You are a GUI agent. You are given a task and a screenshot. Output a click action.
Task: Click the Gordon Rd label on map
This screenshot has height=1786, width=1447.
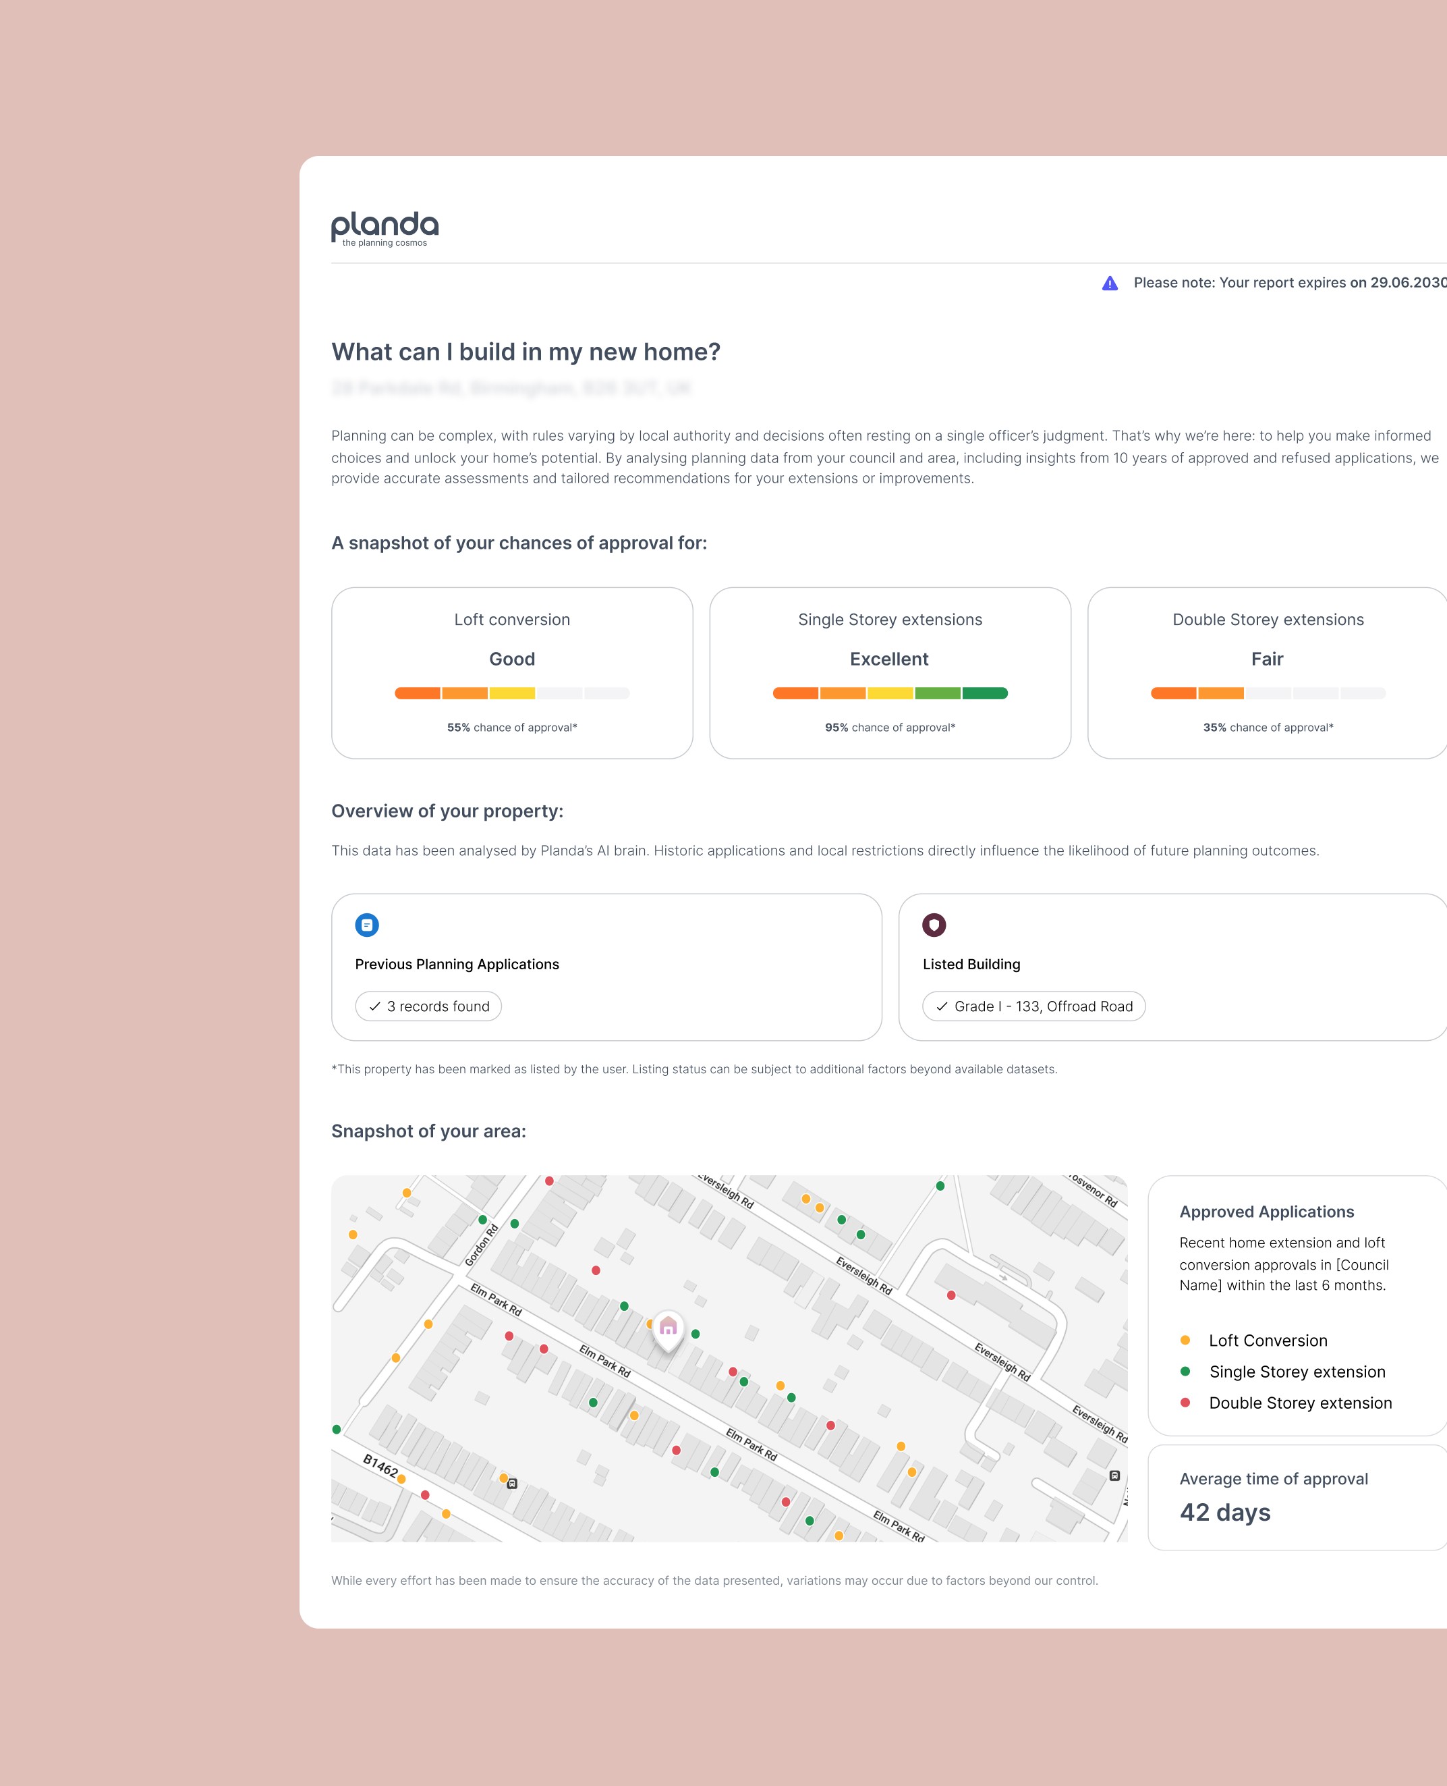[482, 1245]
